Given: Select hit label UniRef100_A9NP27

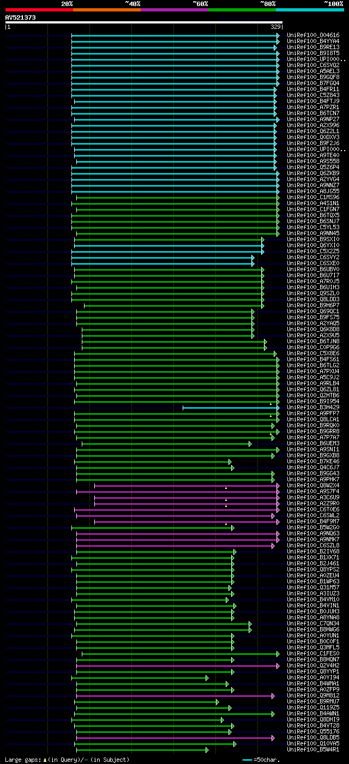Looking at the screenshot, I should pos(313,119).
